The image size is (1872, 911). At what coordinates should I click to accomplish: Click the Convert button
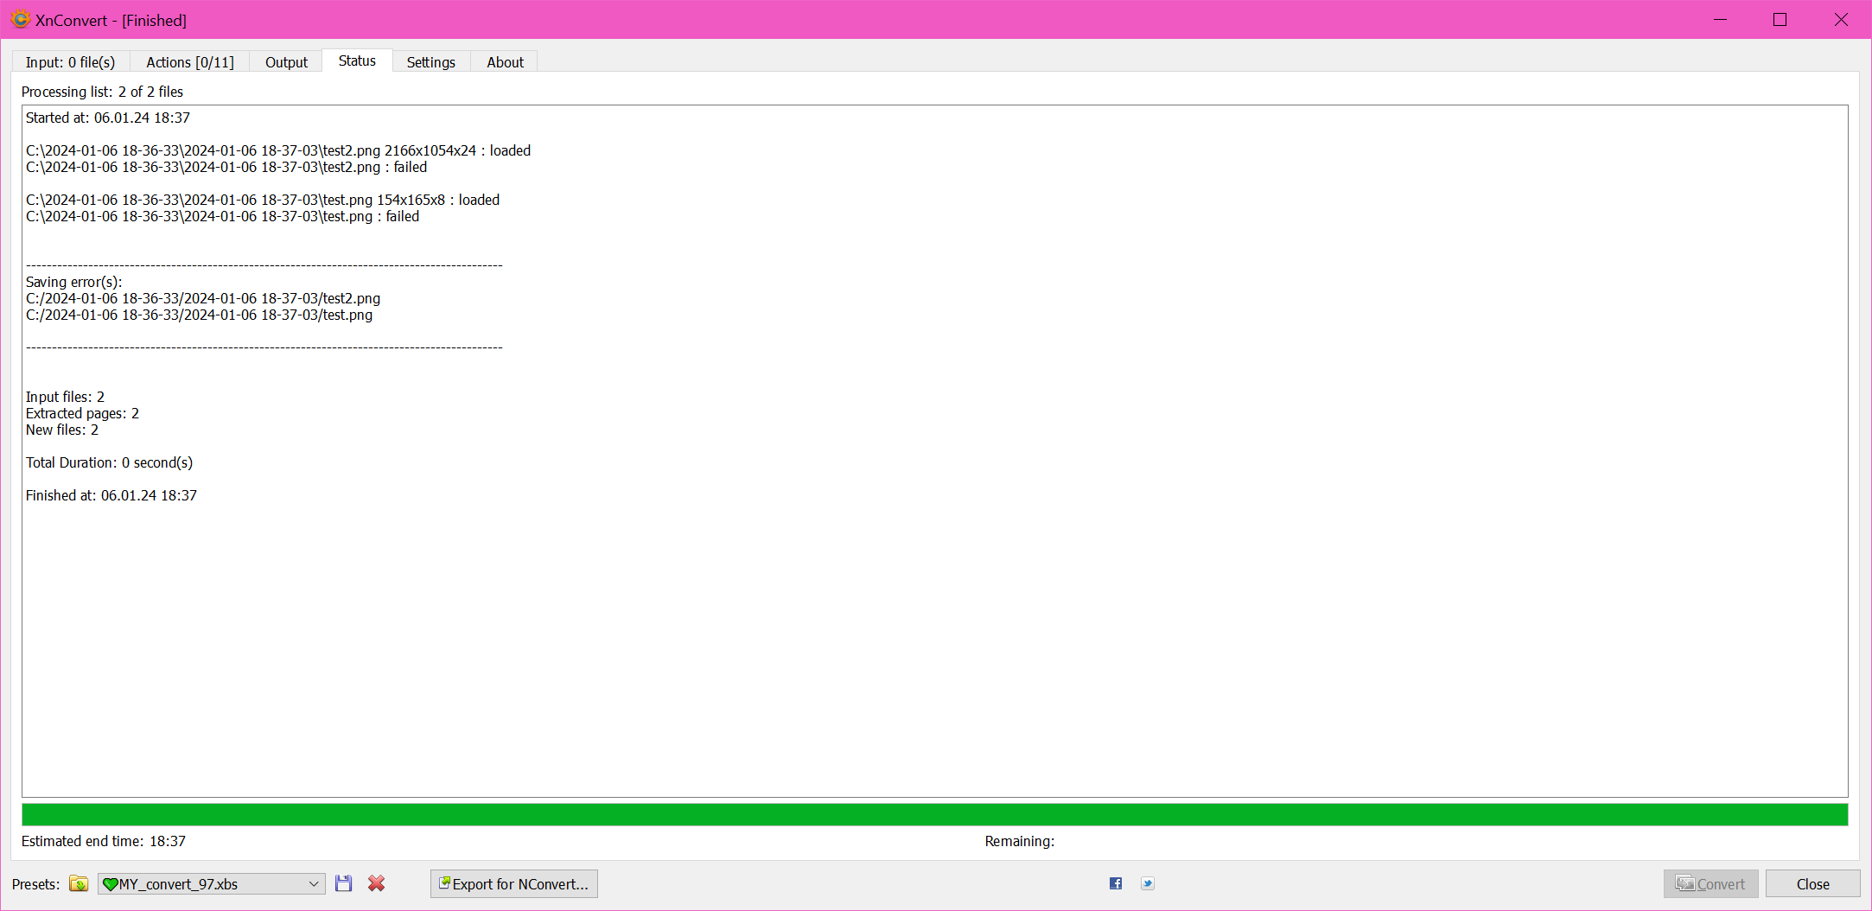1710,883
